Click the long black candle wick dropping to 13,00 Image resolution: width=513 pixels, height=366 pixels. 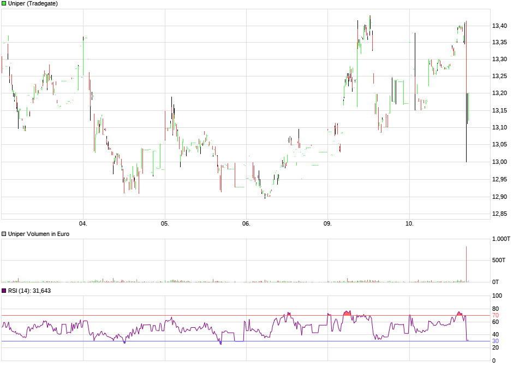pos(466,127)
